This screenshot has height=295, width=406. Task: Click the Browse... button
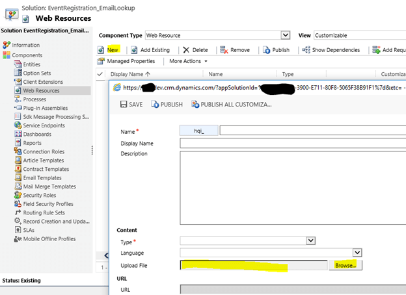345,265
